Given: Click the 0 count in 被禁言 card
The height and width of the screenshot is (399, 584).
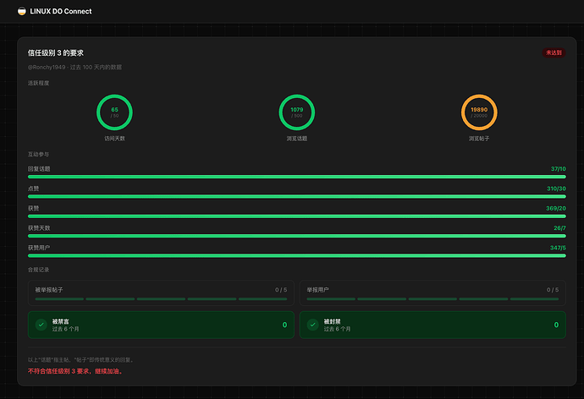Looking at the screenshot, I should coord(285,325).
